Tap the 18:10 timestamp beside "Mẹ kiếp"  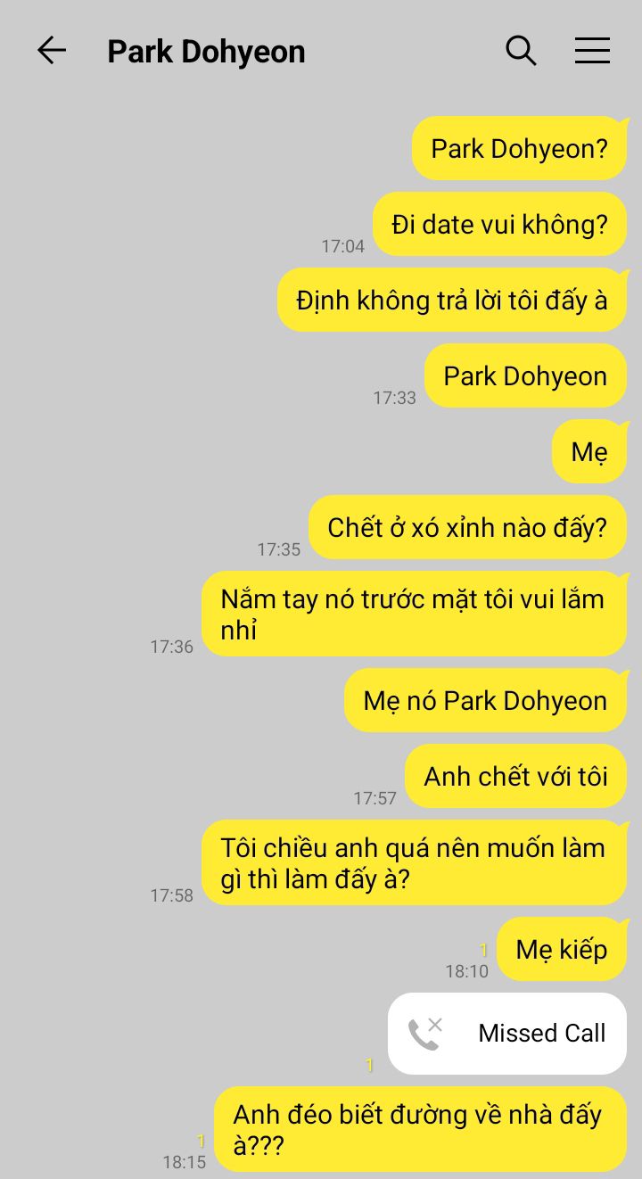pyautogui.click(x=467, y=971)
